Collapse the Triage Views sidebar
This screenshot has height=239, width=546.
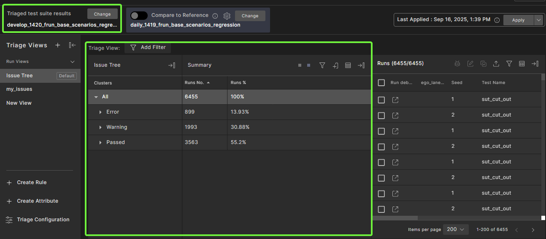(72, 45)
